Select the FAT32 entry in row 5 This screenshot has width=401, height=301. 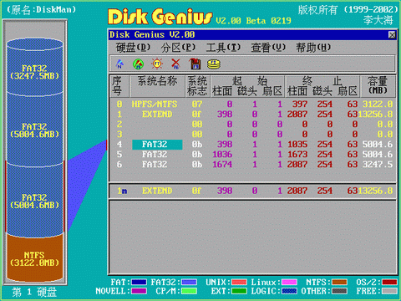pyautogui.click(x=155, y=155)
